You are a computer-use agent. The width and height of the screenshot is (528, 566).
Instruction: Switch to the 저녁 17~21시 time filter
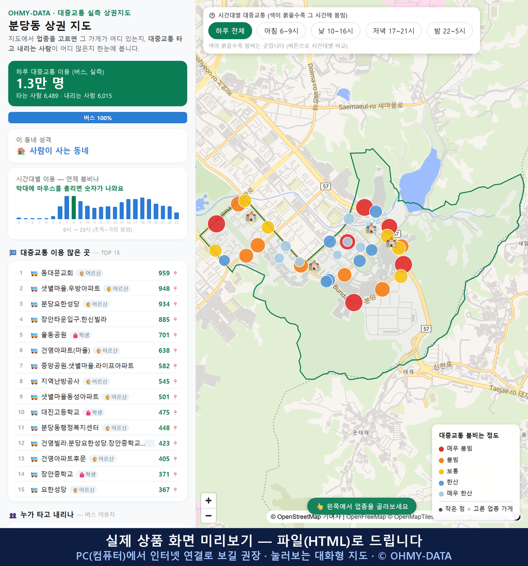pyautogui.click(x=393, y=31)
